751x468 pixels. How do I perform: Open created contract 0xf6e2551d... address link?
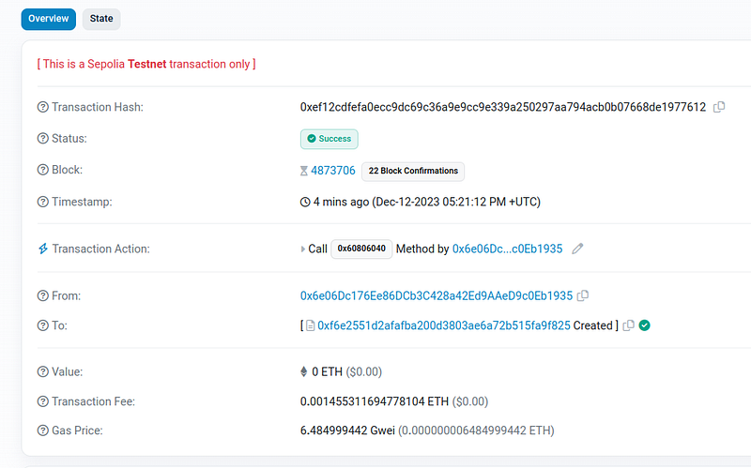coord(444,325)
